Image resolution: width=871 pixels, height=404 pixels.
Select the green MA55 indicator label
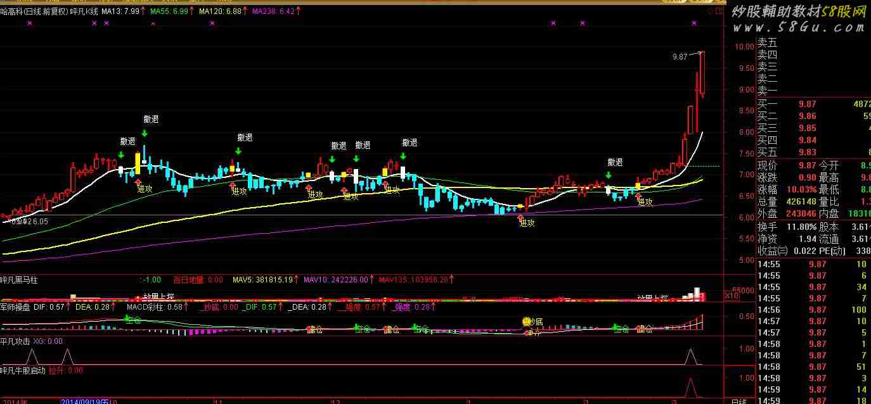click(172, 11)
